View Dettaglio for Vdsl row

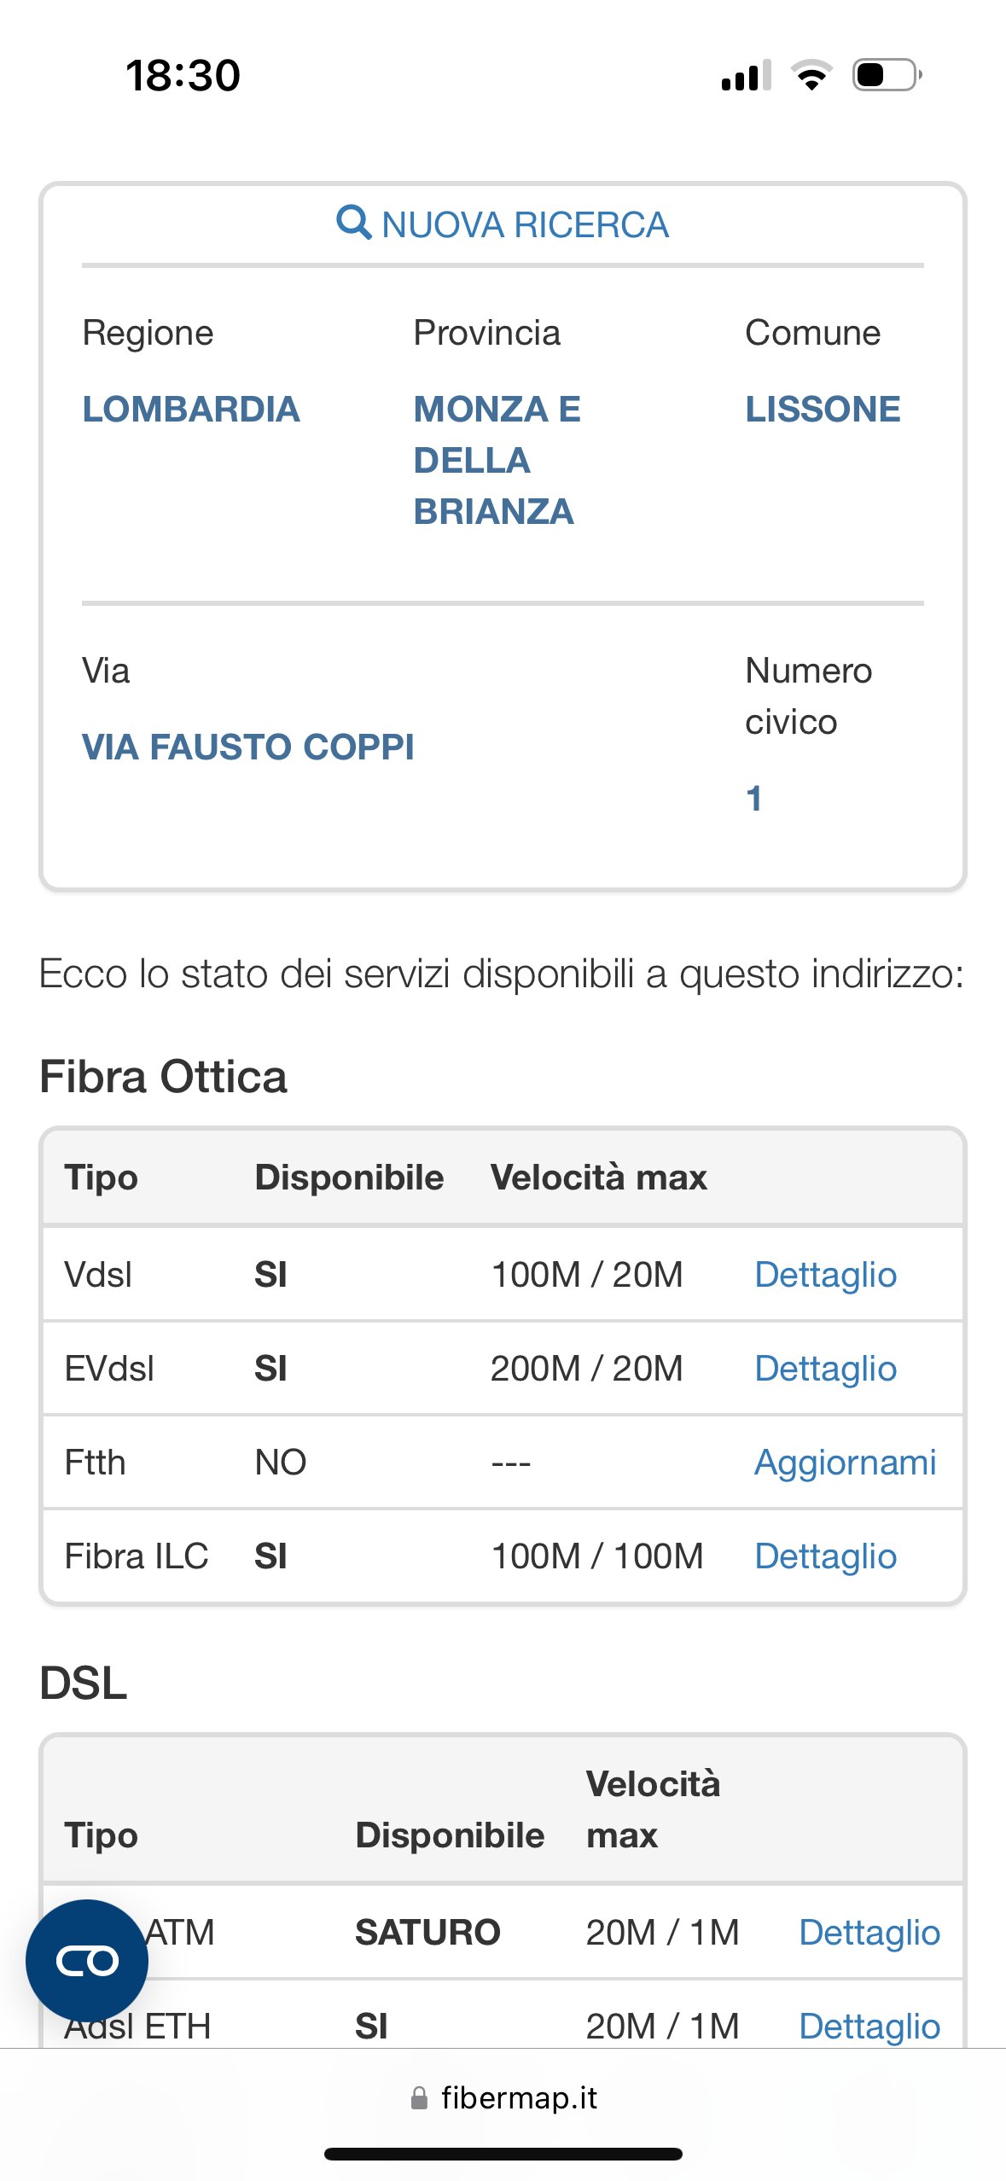[825, 1275]
